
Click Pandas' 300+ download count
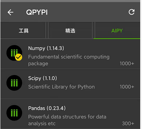click(x=128, y=123)
